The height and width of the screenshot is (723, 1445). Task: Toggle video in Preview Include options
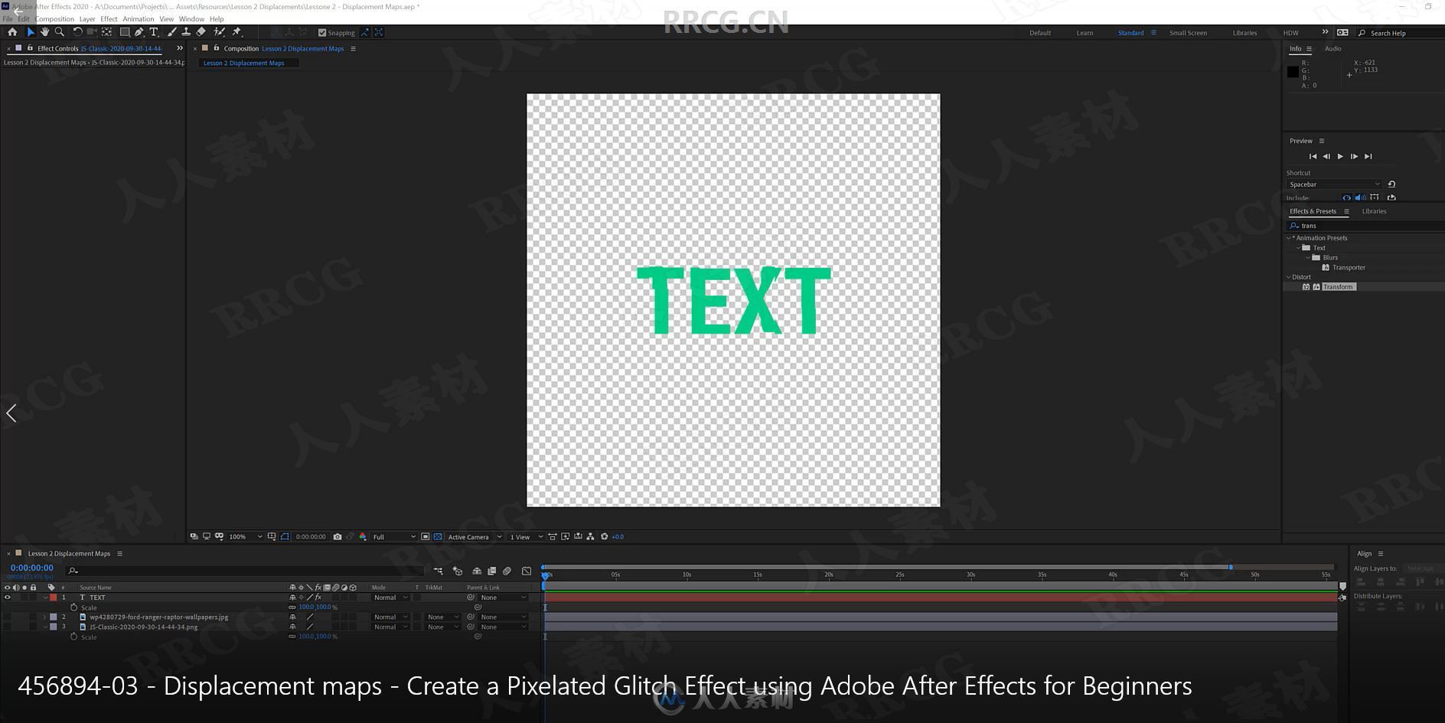tap(1346, 197)
